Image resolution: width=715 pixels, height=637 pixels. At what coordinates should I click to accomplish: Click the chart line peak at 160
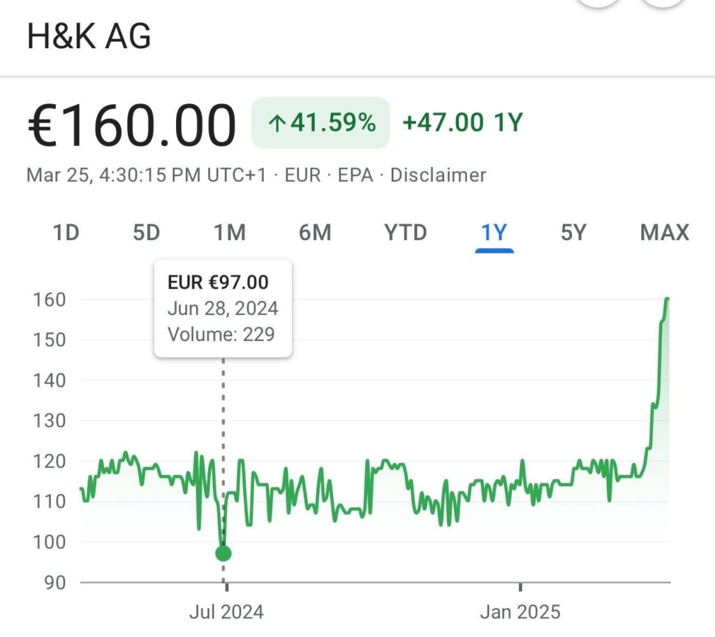(667, 299)
